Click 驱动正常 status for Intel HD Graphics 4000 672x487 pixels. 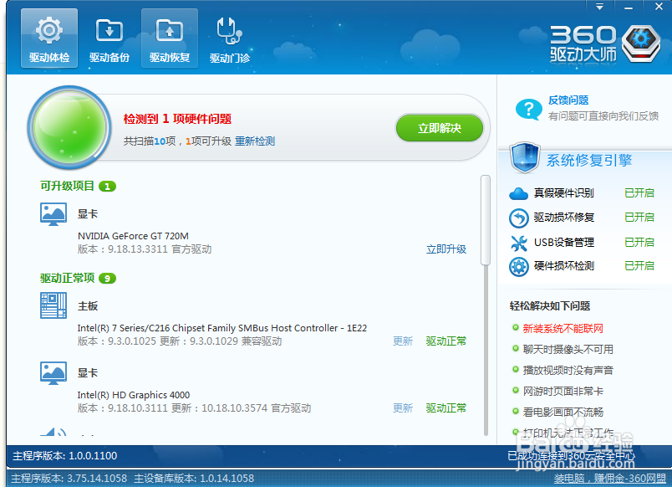446,408
